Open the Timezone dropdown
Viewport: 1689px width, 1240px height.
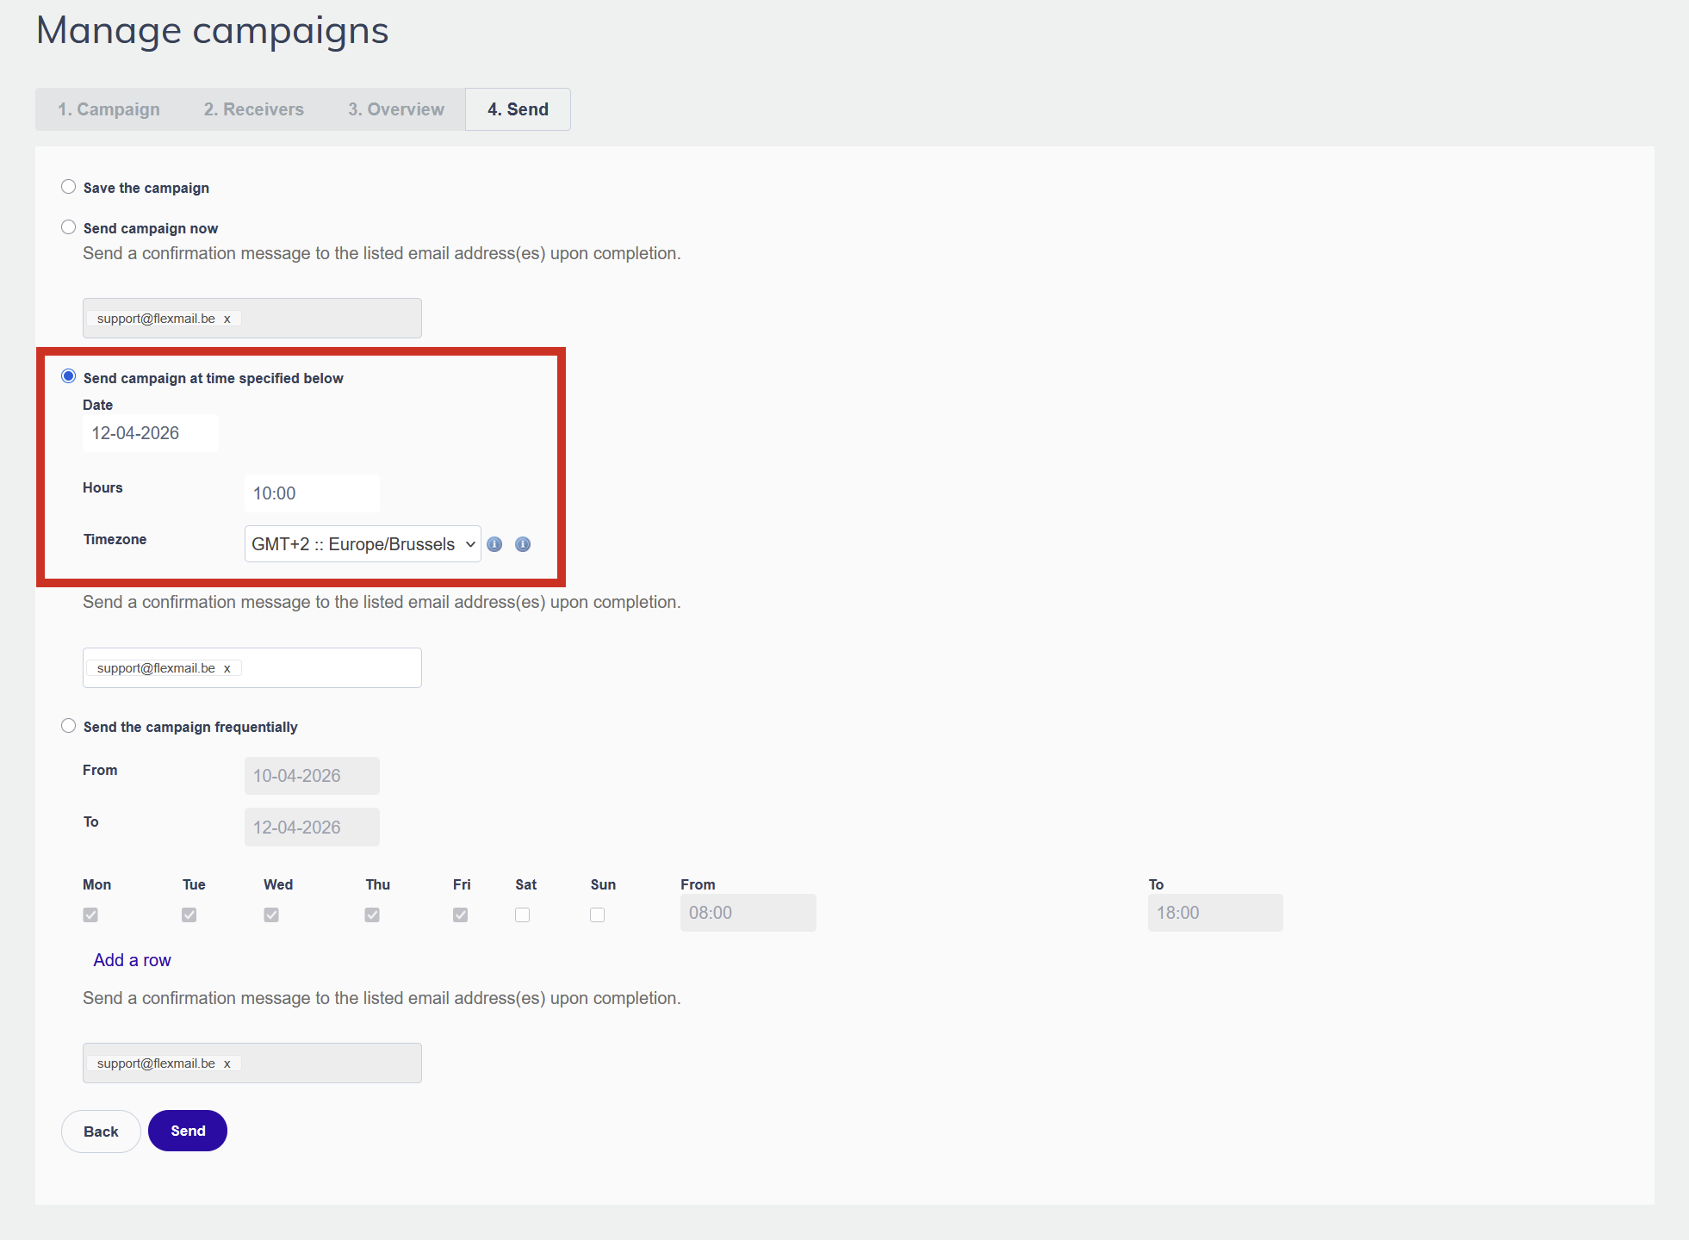(x=363, y=544)
